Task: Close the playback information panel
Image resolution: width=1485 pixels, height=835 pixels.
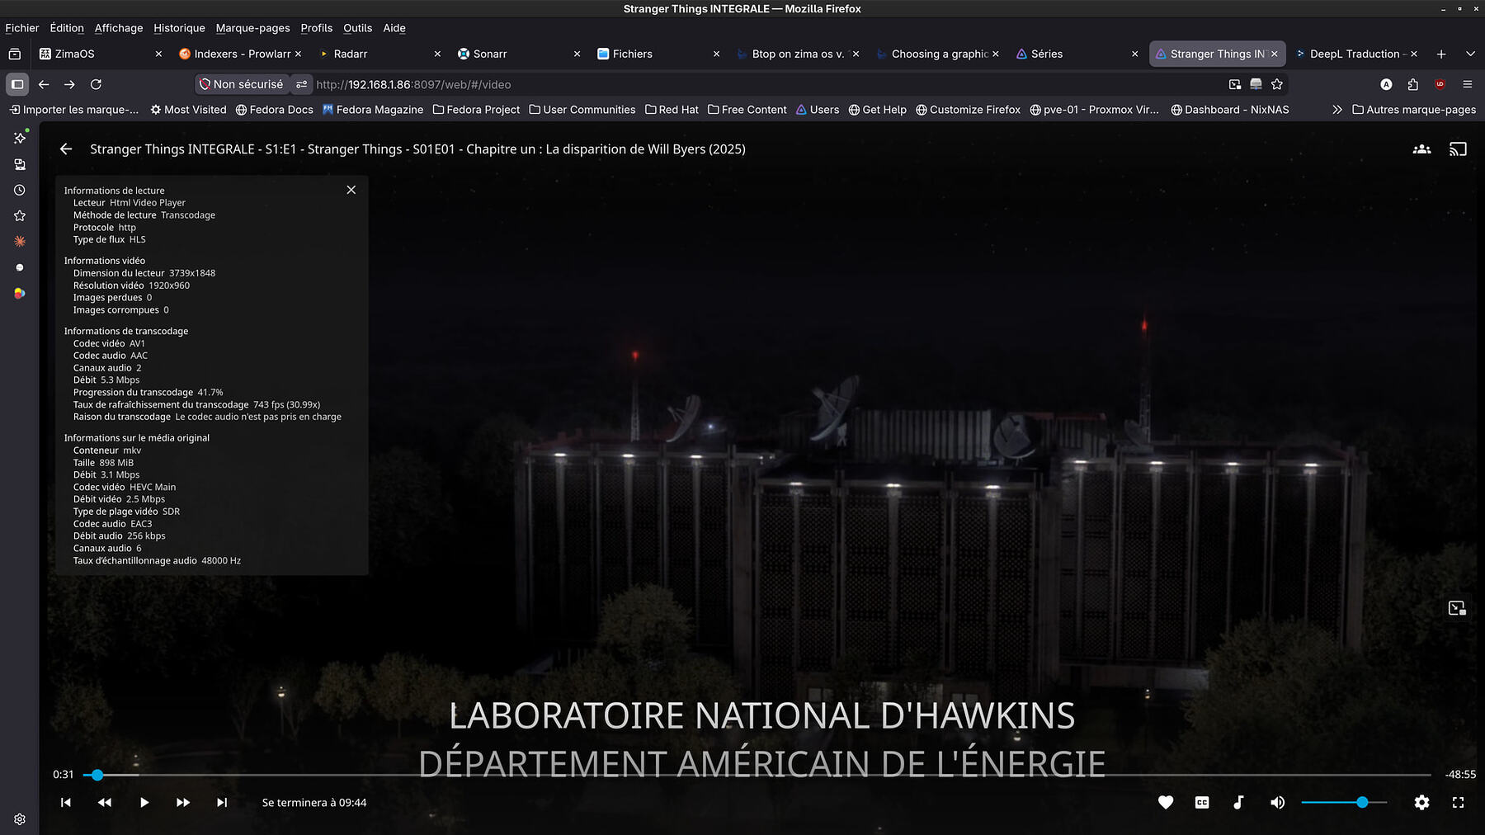Action: coord(351,190)
